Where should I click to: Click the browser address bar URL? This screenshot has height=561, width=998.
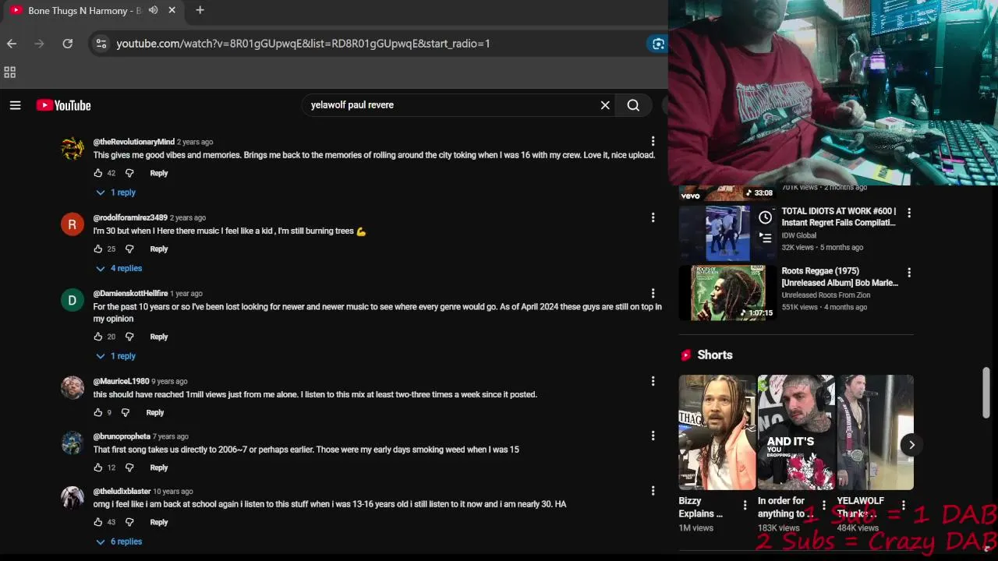click(x=303, y=44)
